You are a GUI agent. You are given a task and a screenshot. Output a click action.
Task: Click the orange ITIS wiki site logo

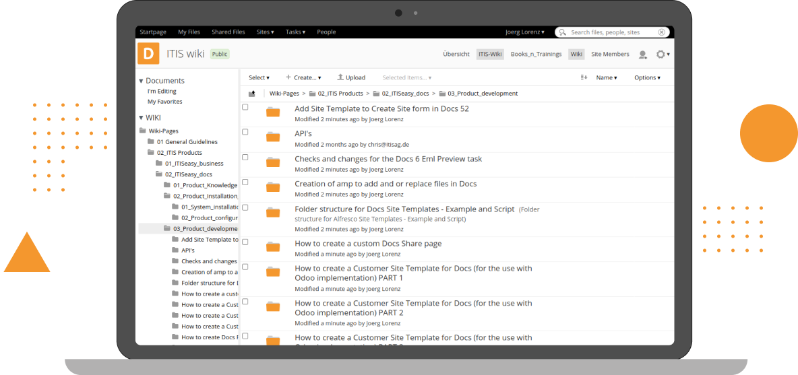click(148, 53)
